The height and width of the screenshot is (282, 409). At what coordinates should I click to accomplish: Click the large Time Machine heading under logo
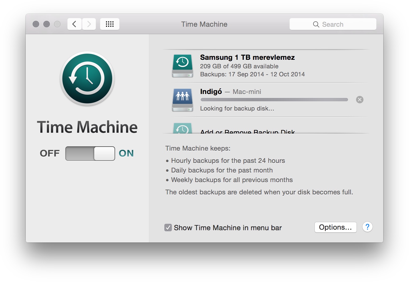point(87,127)
